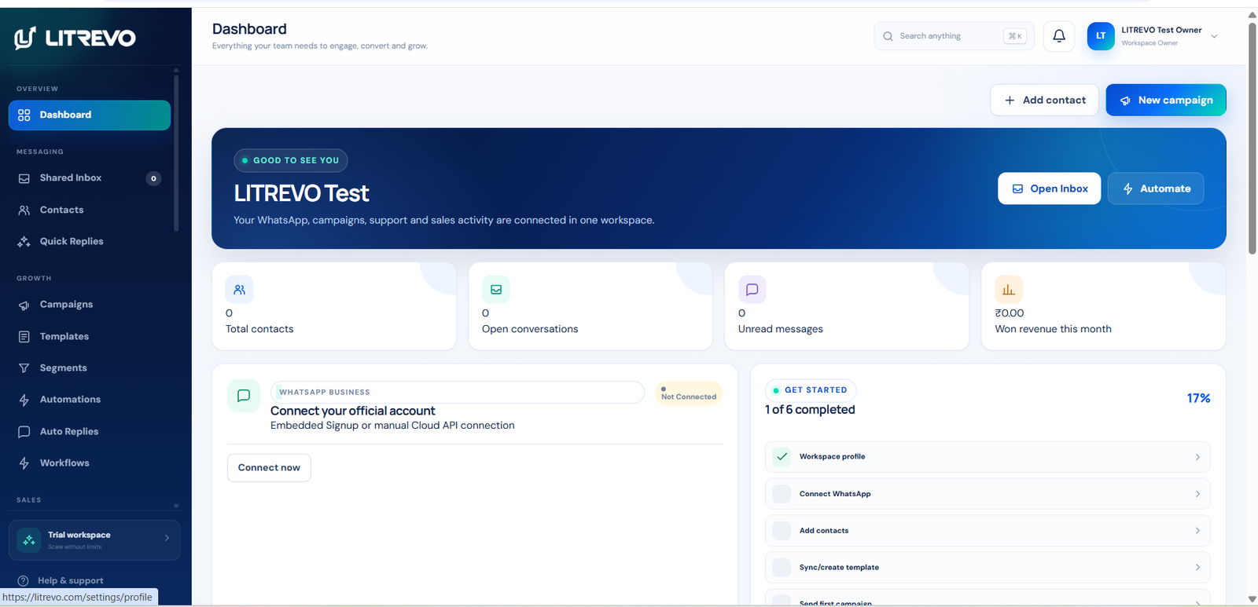
Task: Expand the Sync/create template row chevron
Action: click(x=1197, y=567)
